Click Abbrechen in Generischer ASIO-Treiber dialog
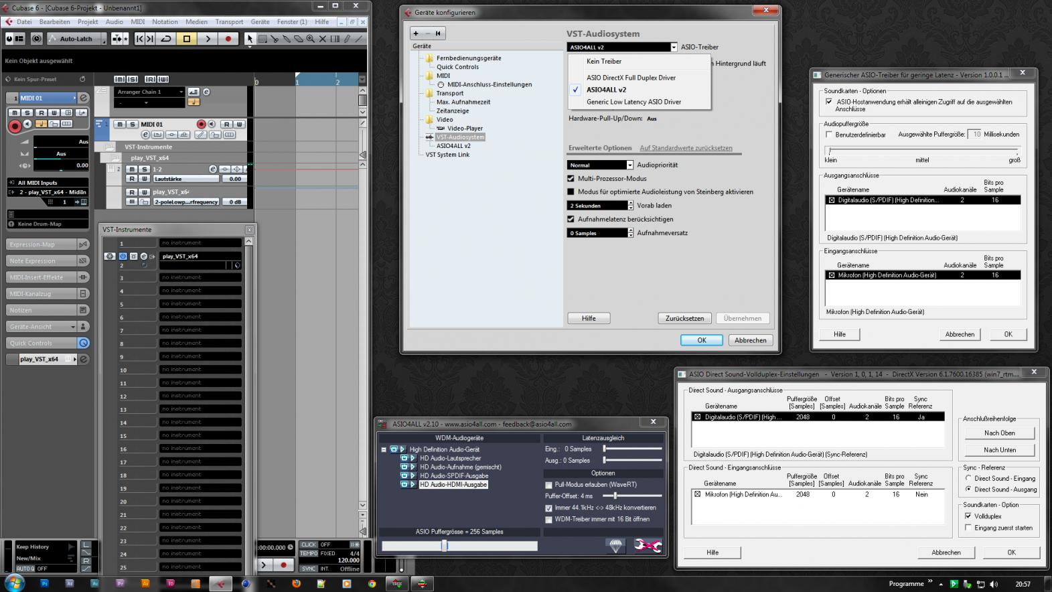The height and width of the screenshot is (592, 1052). 960,334
